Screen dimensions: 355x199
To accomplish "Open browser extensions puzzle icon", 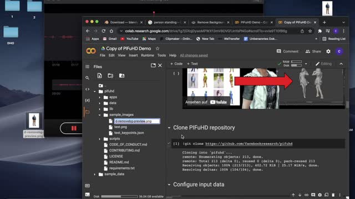I will (x=319, y=31).
